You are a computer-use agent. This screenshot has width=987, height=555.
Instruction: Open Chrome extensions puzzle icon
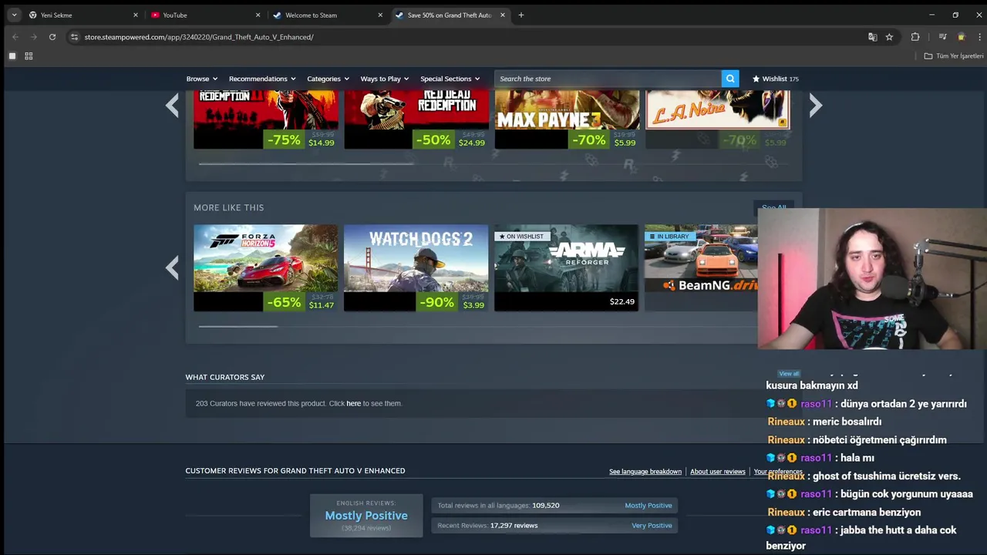(x=915, y=37)
